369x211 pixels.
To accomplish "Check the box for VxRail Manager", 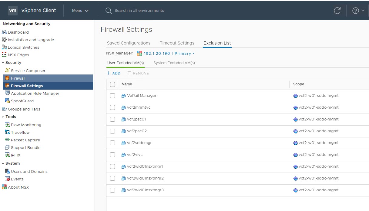I will 112,96.
